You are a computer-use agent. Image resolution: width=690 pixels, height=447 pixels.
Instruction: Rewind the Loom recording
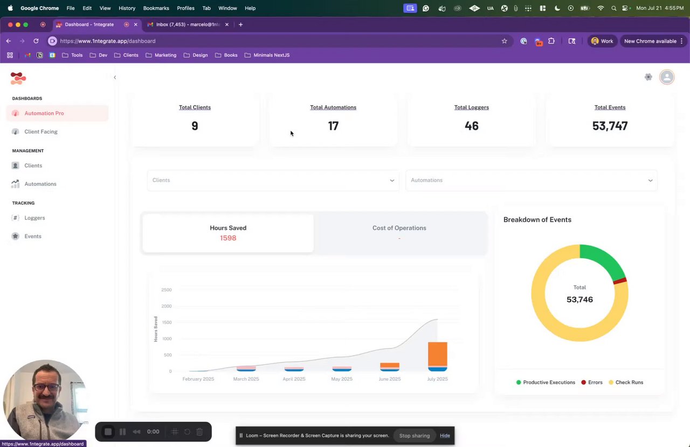(136, 431)
